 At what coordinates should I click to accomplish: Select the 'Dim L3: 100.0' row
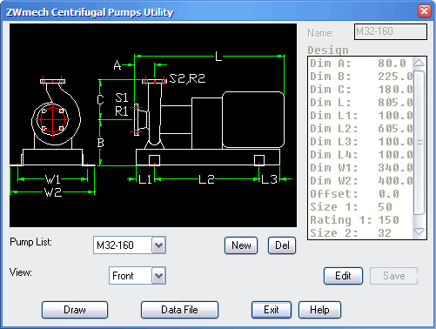360,142
